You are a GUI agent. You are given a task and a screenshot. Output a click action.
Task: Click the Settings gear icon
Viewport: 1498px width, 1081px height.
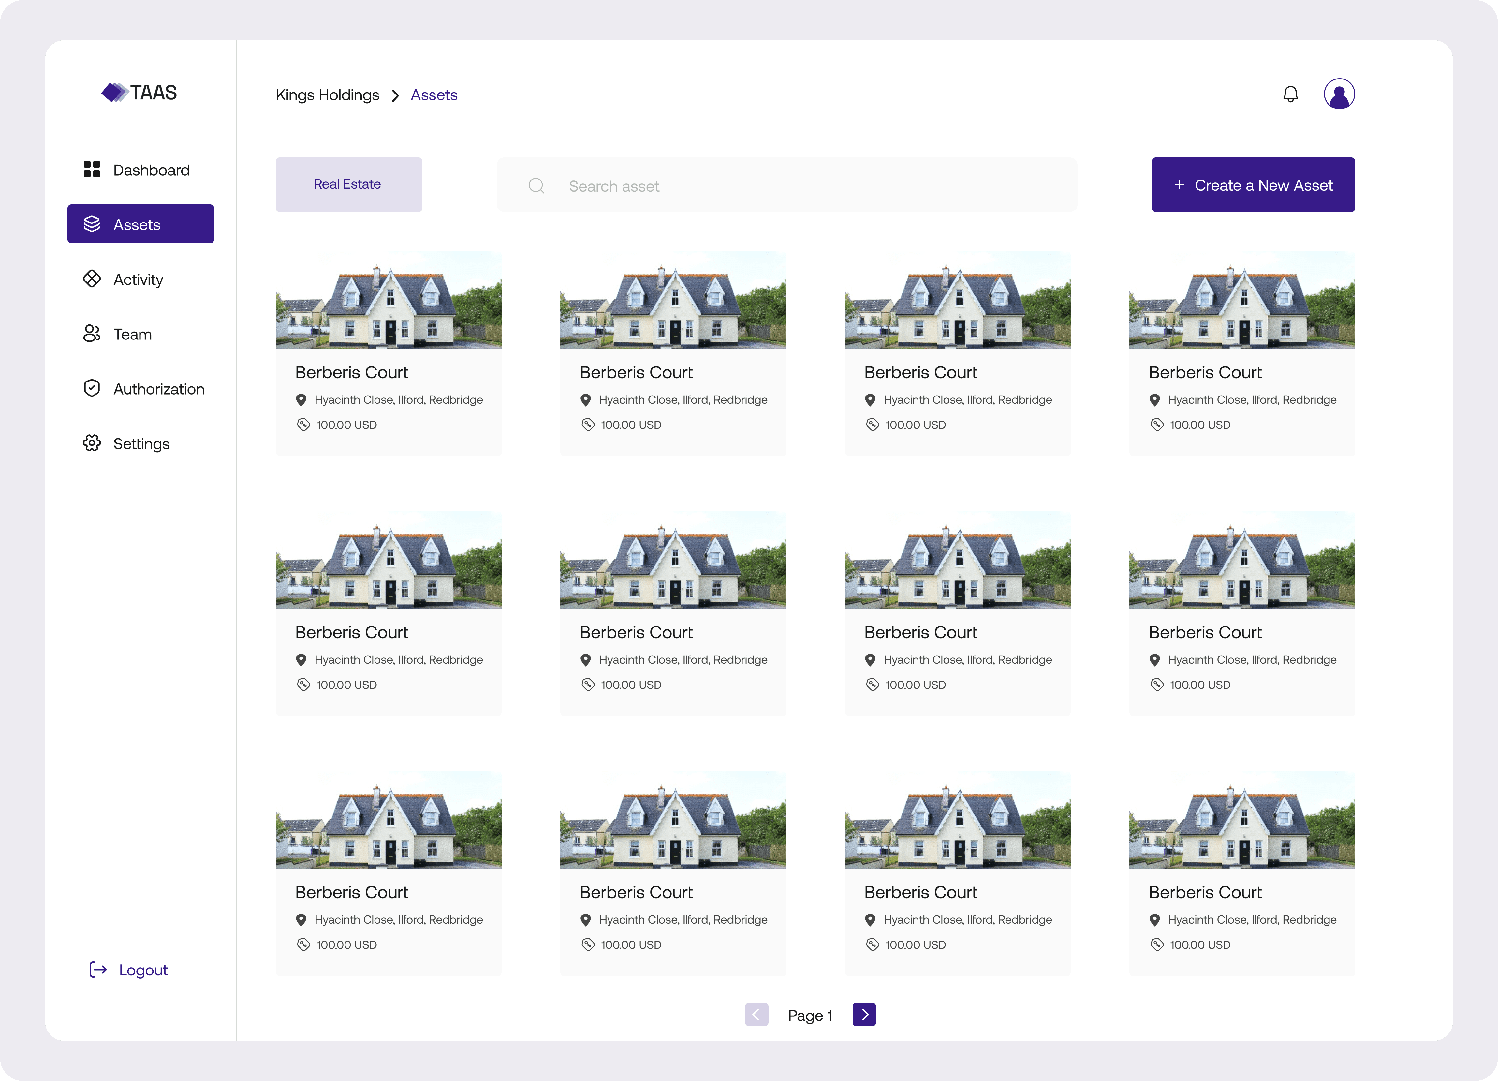pos(92,443)
